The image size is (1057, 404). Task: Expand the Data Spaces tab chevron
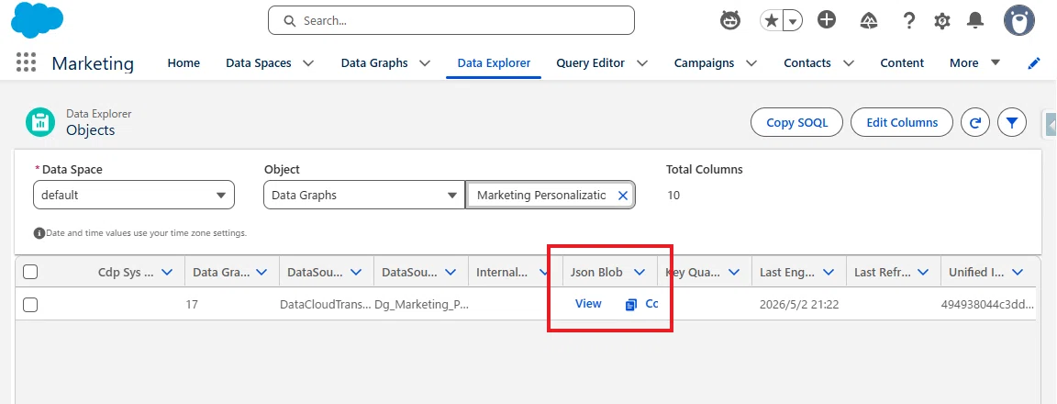point(308,62)
